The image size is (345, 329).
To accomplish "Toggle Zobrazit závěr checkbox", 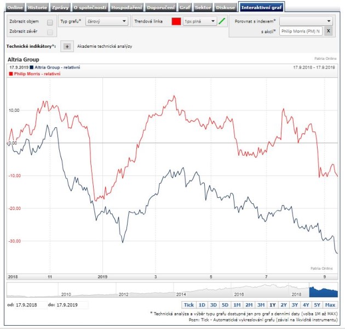I will [x=50, y=32].
